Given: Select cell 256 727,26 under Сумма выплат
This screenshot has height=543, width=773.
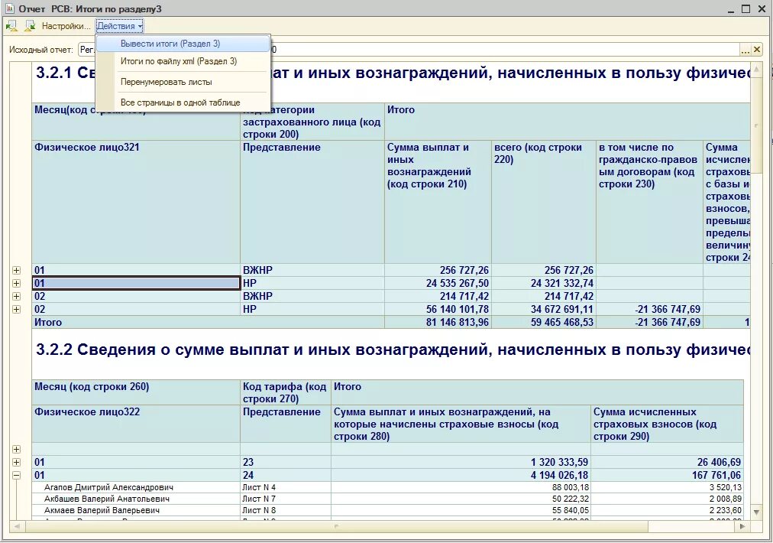Looking at the screenshot, I should pyautogui.click(x=438, y=271).
